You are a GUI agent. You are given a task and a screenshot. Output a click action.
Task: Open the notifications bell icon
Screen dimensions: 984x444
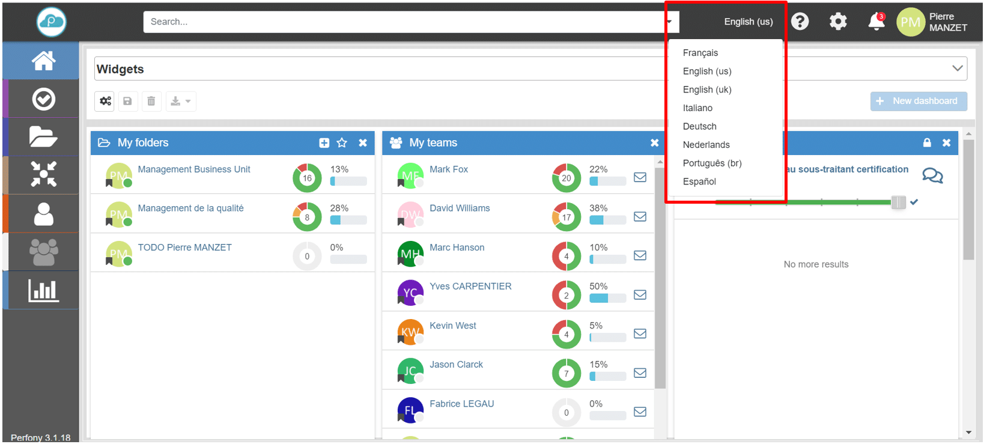[876, 22]
